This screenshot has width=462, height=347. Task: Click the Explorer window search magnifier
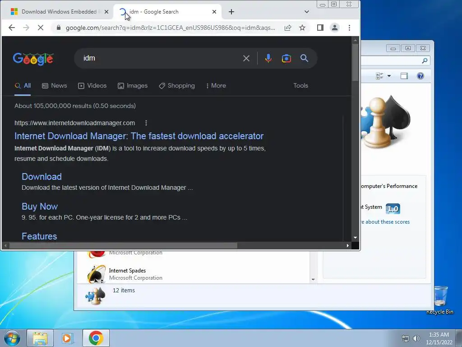click(x=425, y=61)
